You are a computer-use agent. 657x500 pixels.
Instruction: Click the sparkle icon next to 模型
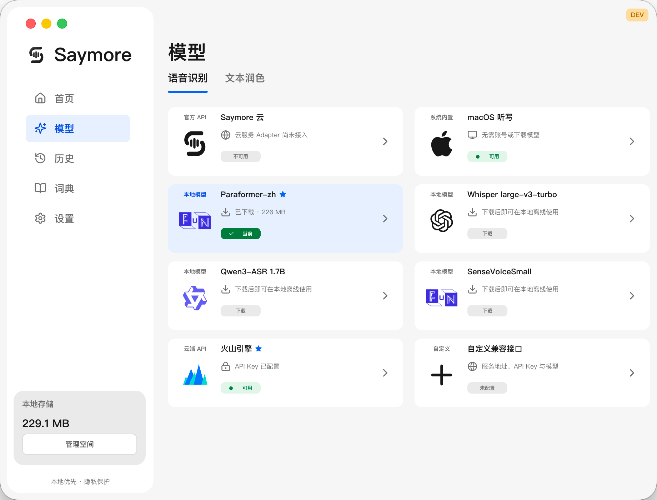click(40, 128)
